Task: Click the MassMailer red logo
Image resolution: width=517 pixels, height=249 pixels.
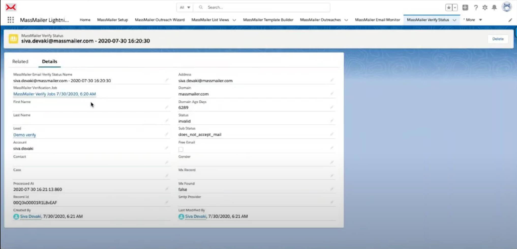Action: (11, 7)
